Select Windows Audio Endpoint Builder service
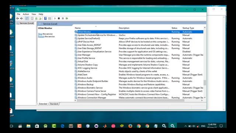236x133 pixels. point(139,81)
